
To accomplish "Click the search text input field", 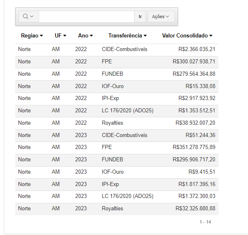I will (x=86, y=16).
